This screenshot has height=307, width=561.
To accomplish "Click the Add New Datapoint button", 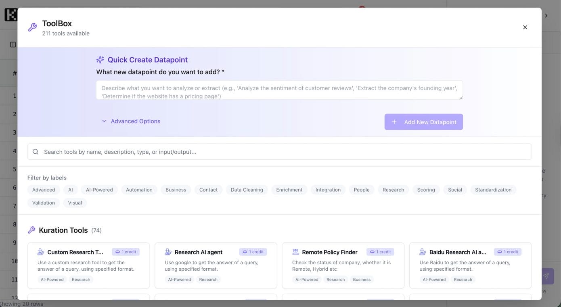I will [423, 122].
